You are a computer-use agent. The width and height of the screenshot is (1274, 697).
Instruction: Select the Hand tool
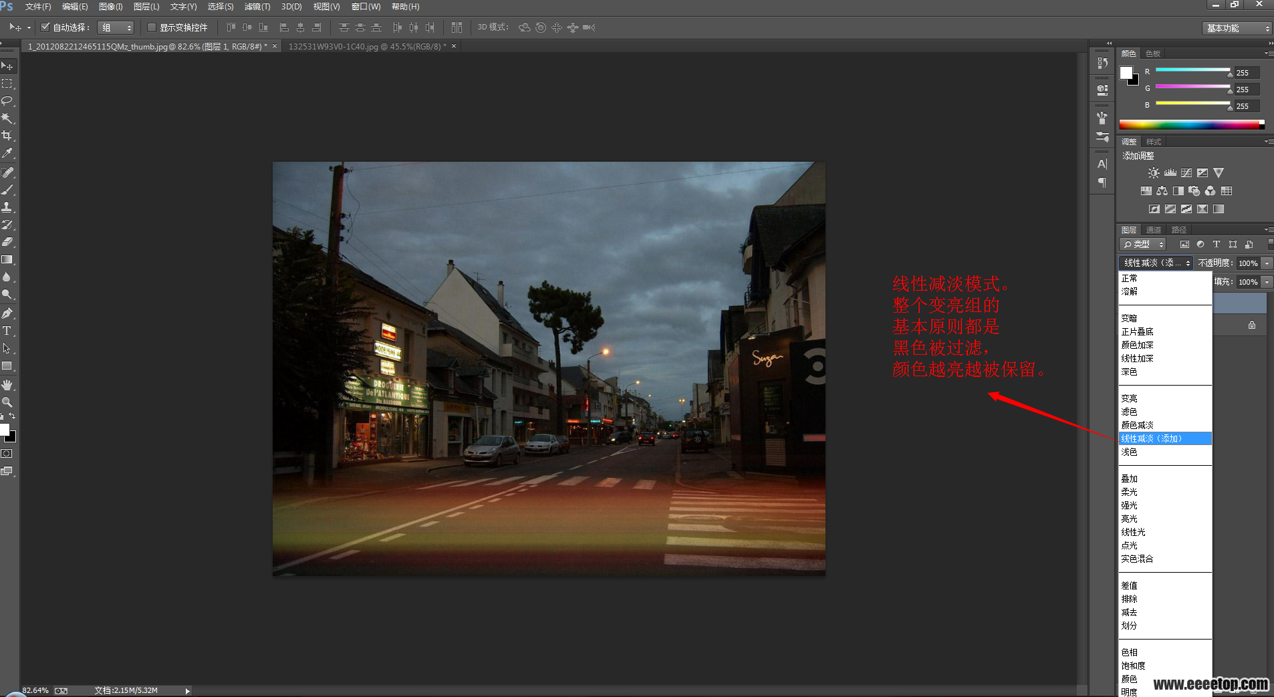tap(7, 385)
